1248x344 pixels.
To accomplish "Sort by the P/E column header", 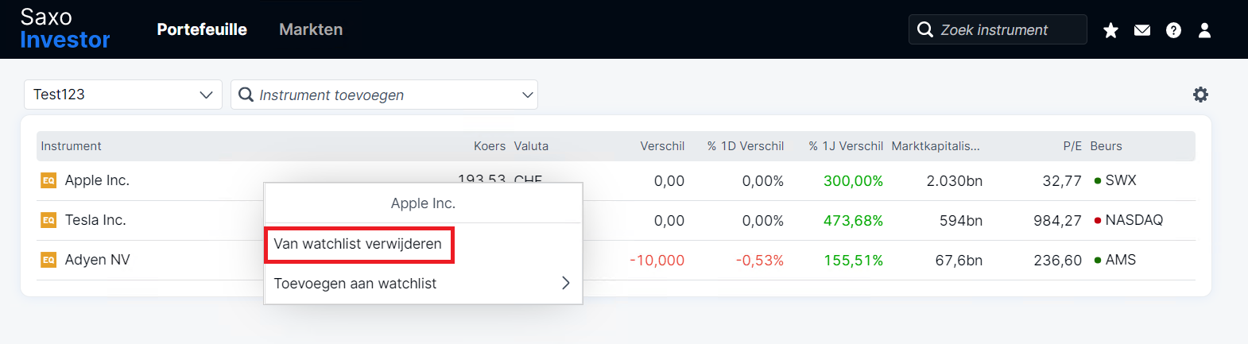I will tap(1072, 146).
